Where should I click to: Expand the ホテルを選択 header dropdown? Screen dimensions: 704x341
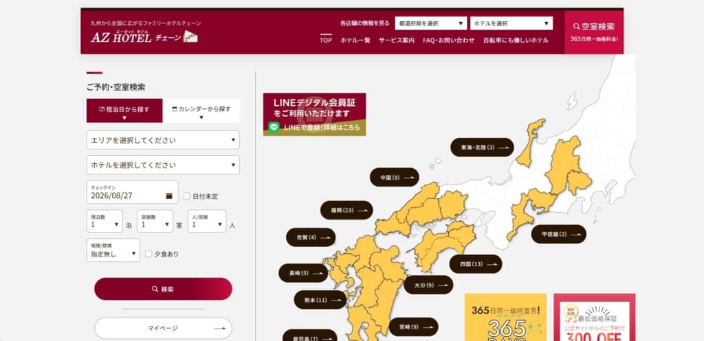tap(511, 23)
